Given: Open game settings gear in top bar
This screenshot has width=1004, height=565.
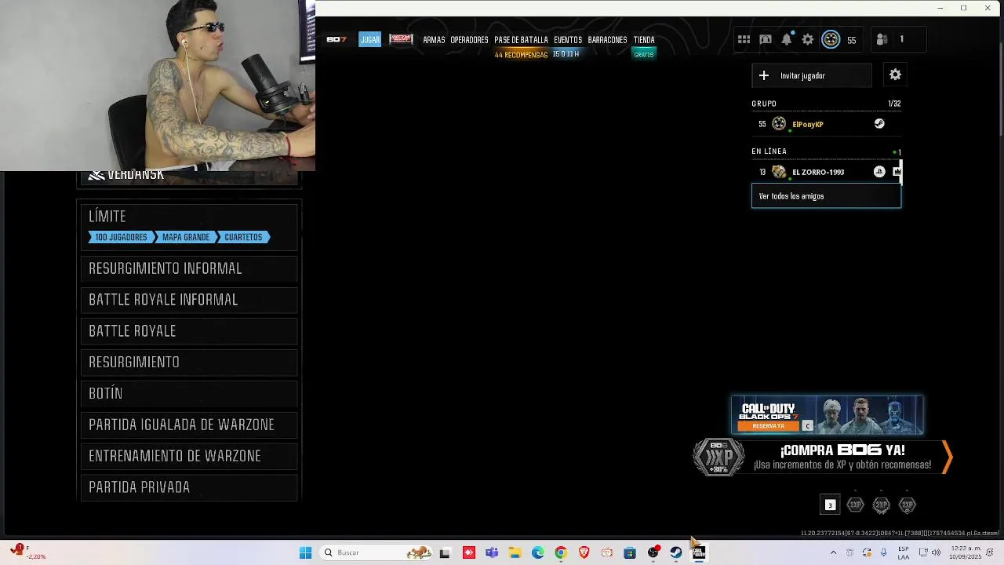Looking at the screenshot, I should pyautogui.click(x=808, y=39).
